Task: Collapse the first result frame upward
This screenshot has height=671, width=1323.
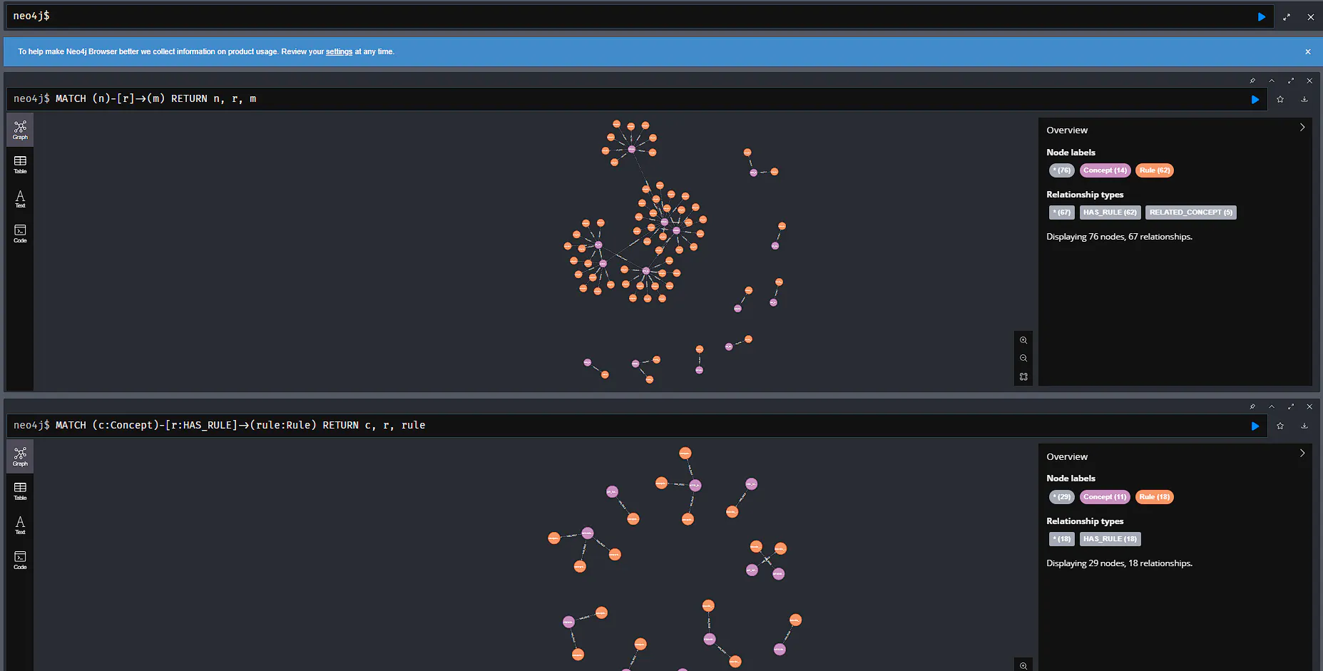Action: coord(1272,81)
